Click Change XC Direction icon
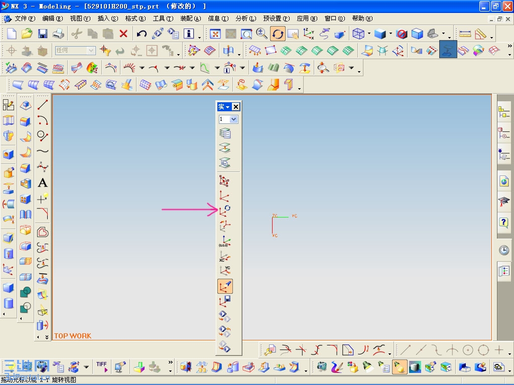Viewport: 514px width, 385px height. tap(225, 256)
